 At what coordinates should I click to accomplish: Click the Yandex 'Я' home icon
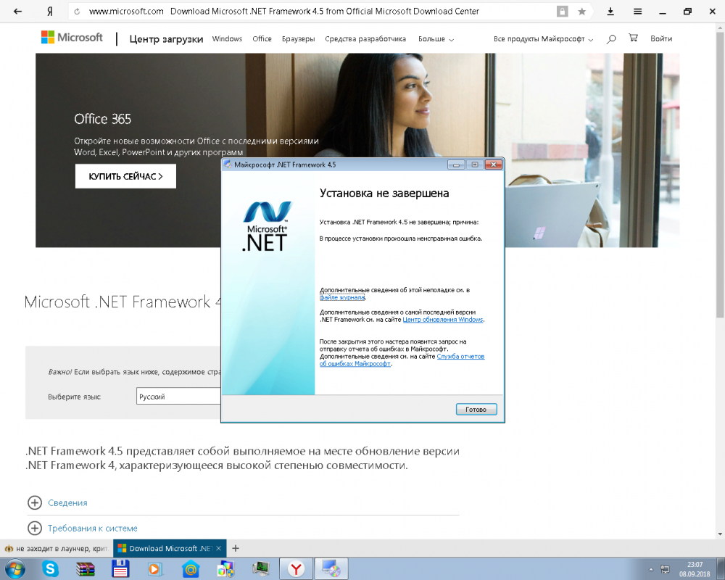(49, 12)
